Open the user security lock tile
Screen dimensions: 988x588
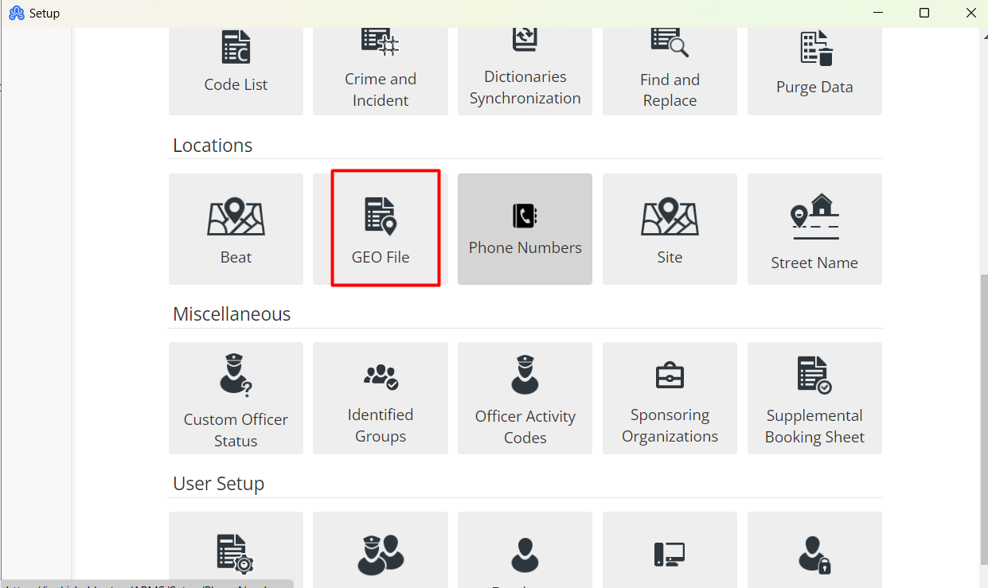click(814, 553)
